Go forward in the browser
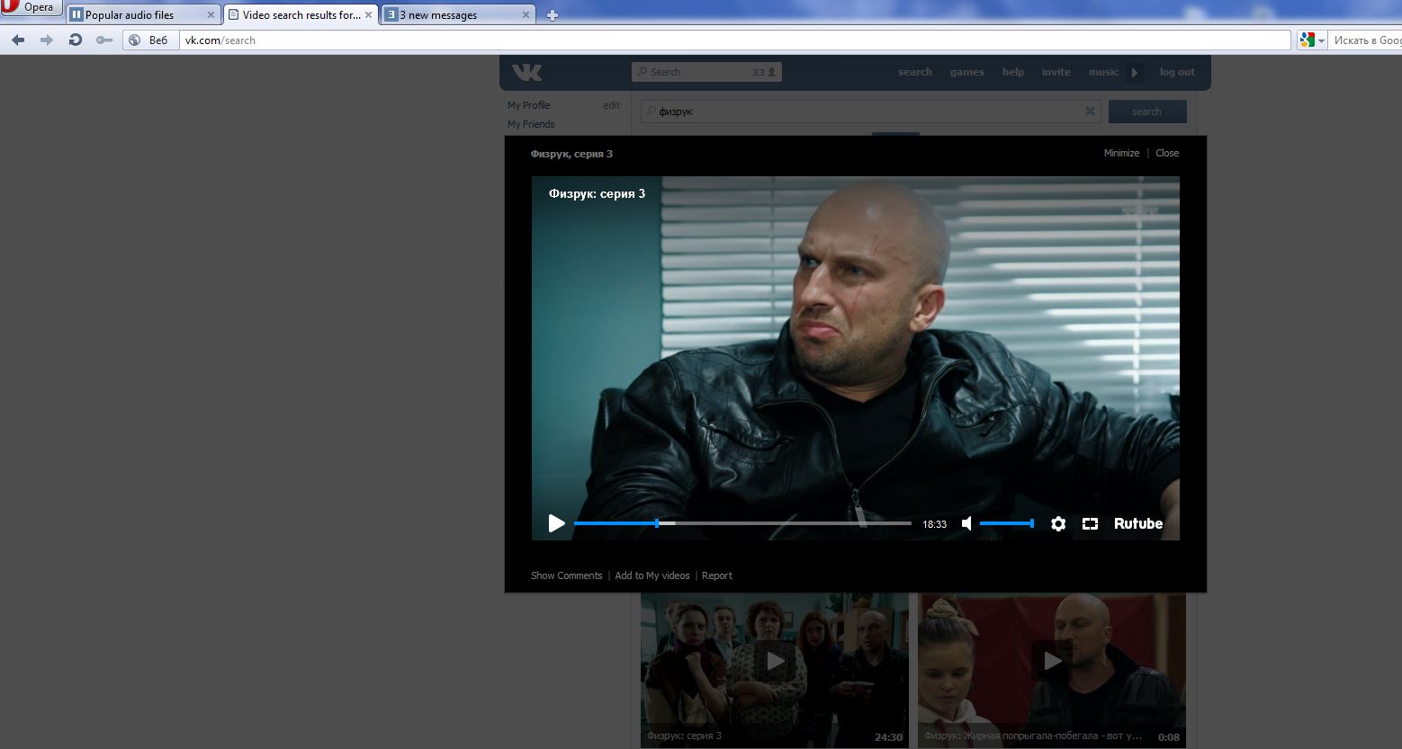1402x749 pixels. coord(47,40)
